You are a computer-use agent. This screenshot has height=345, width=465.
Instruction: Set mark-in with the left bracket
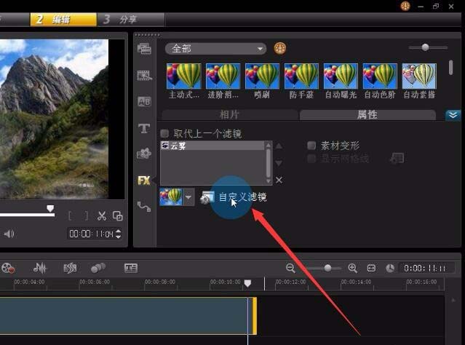(70, 215)
